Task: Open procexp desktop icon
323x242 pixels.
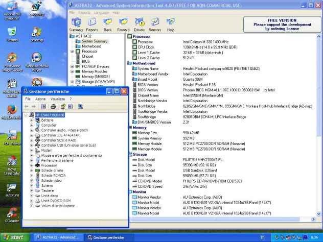Action: [37, 34]
